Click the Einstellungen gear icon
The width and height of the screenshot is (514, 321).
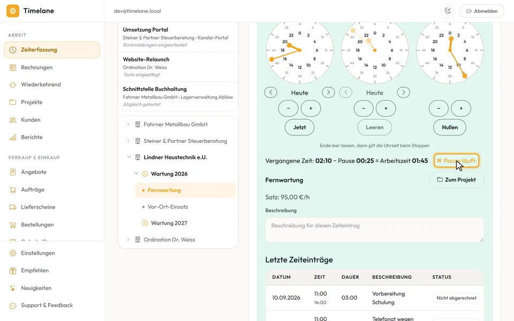13,253
